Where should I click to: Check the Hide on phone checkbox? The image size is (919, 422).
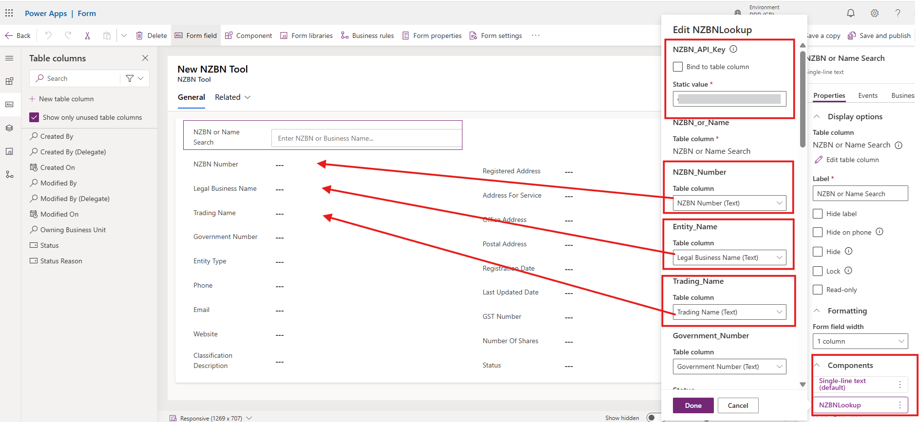(818, 232)
